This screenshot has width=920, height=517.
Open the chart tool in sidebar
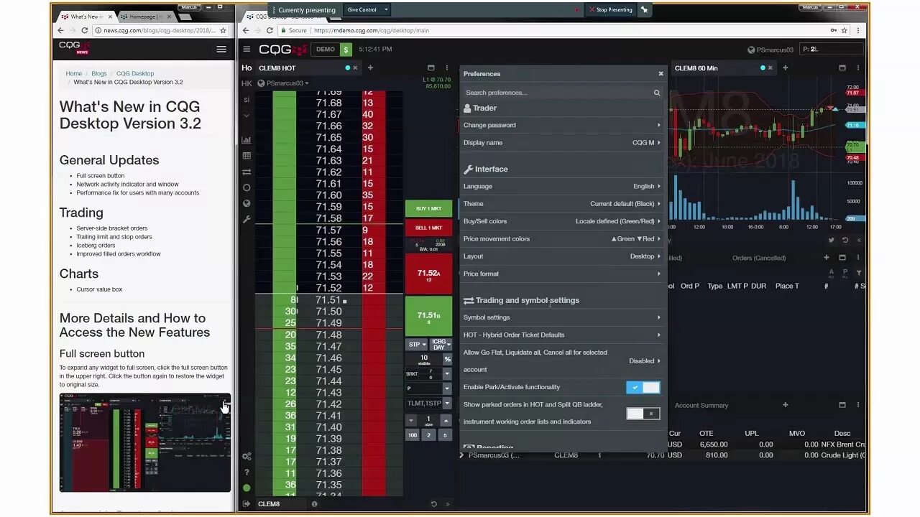click(x=247, y=140)
